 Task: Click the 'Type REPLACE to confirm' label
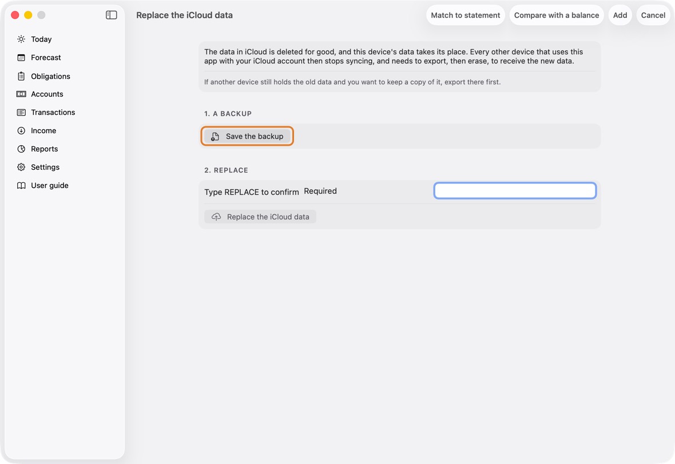click(251, 192)
